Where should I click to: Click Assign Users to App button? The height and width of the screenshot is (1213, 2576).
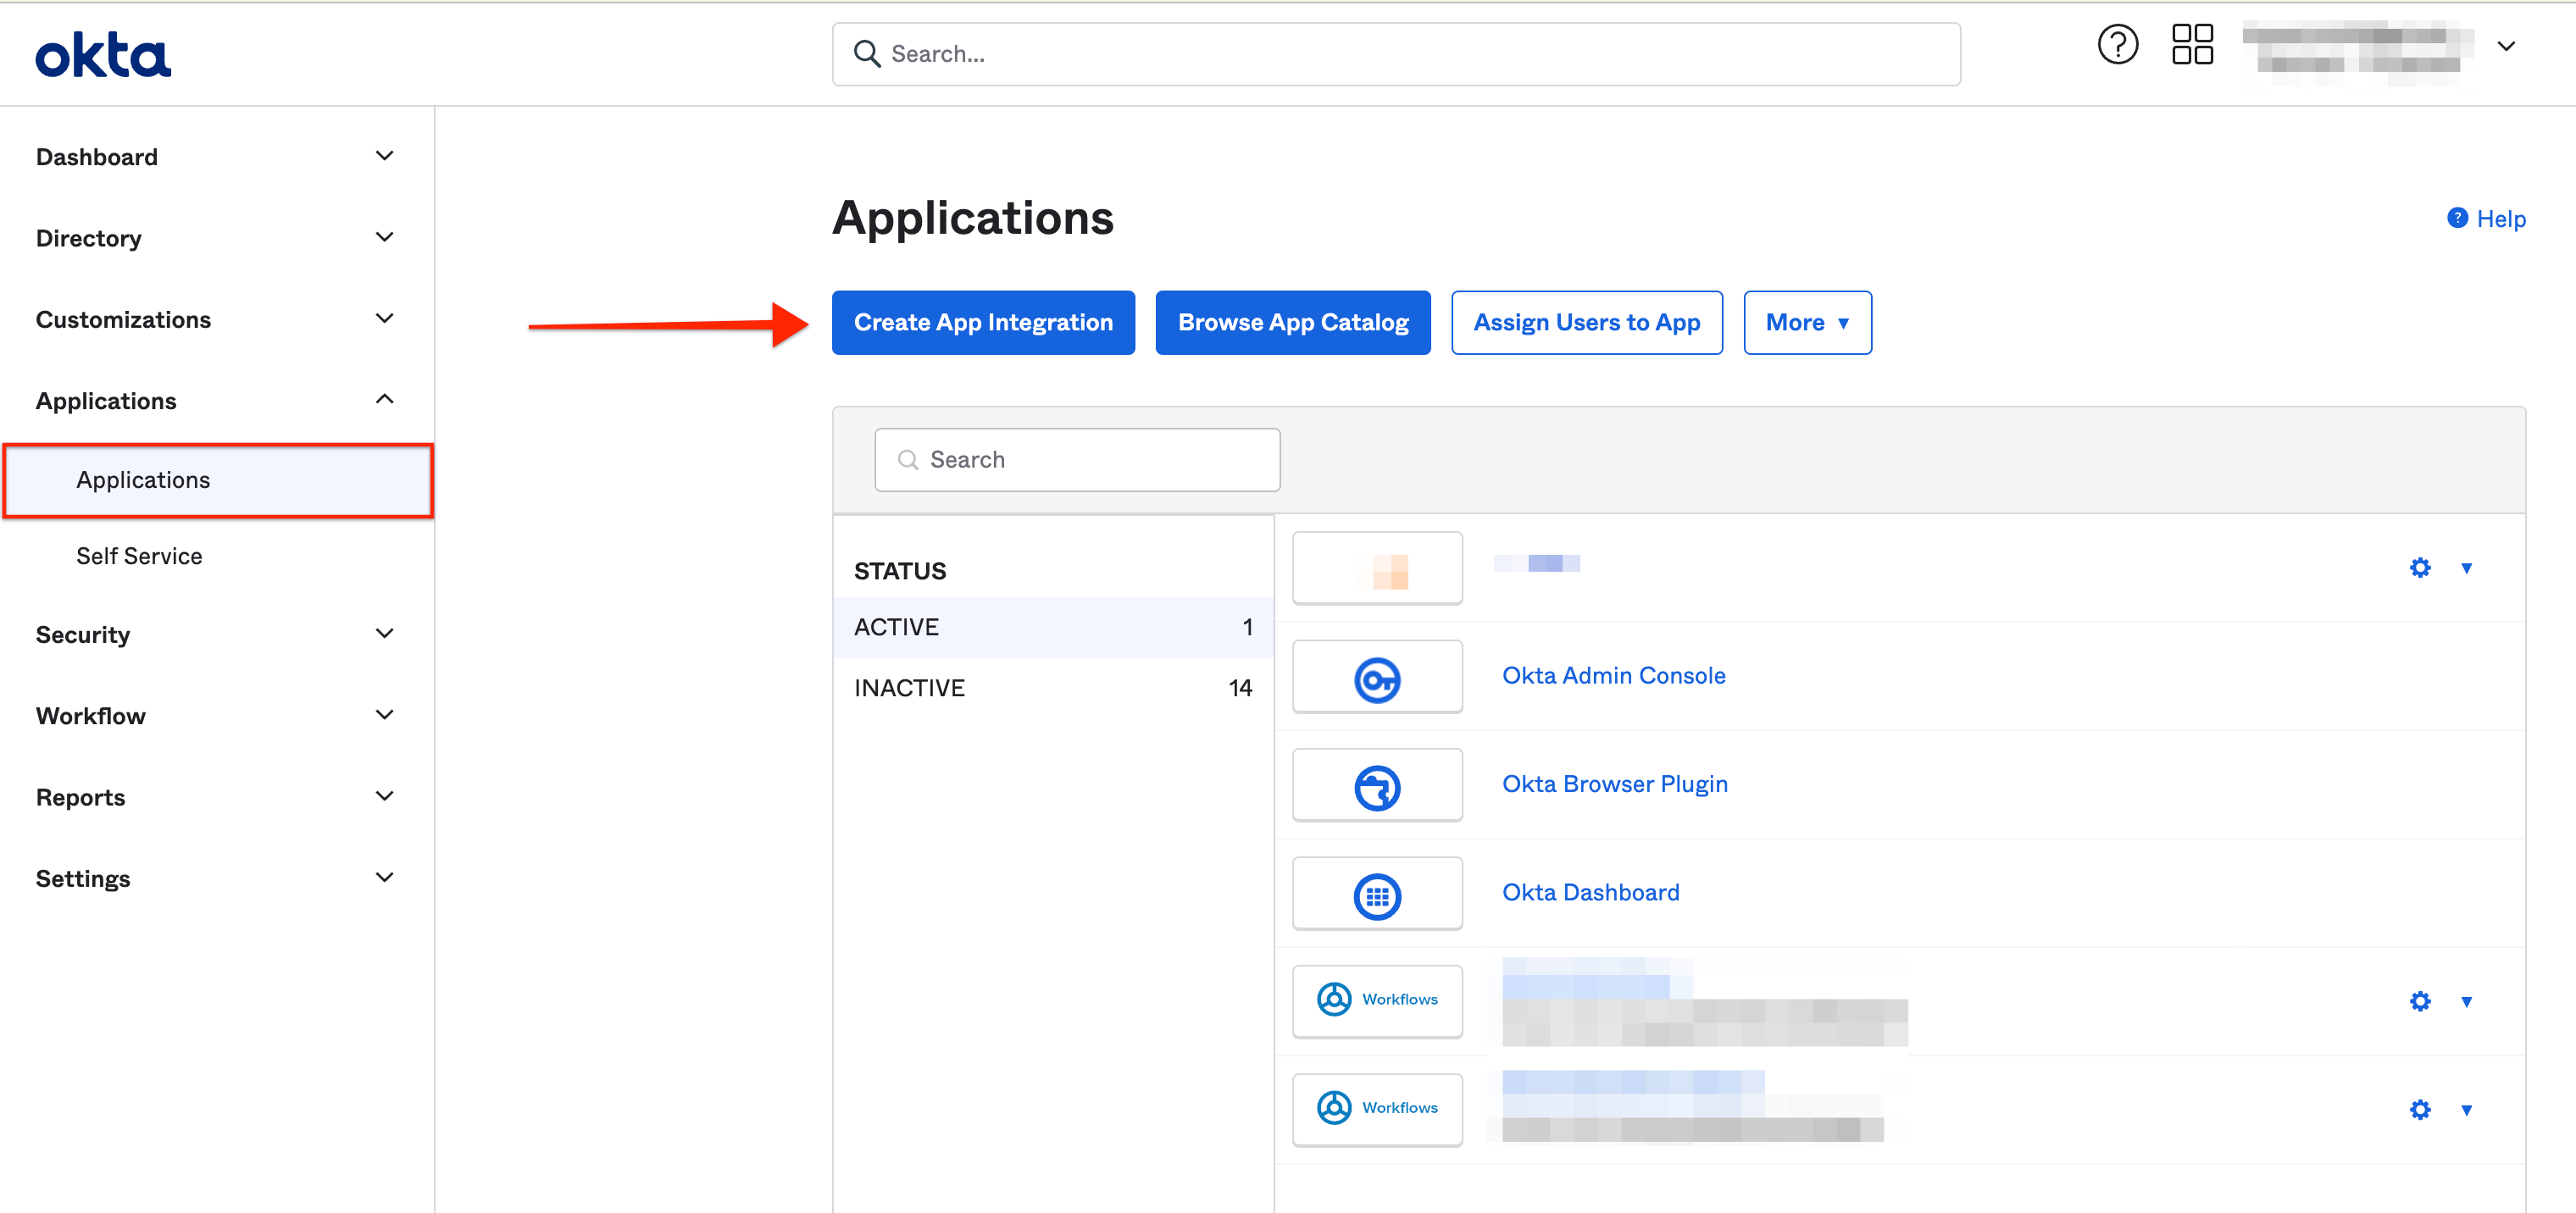pos(1587,323)
